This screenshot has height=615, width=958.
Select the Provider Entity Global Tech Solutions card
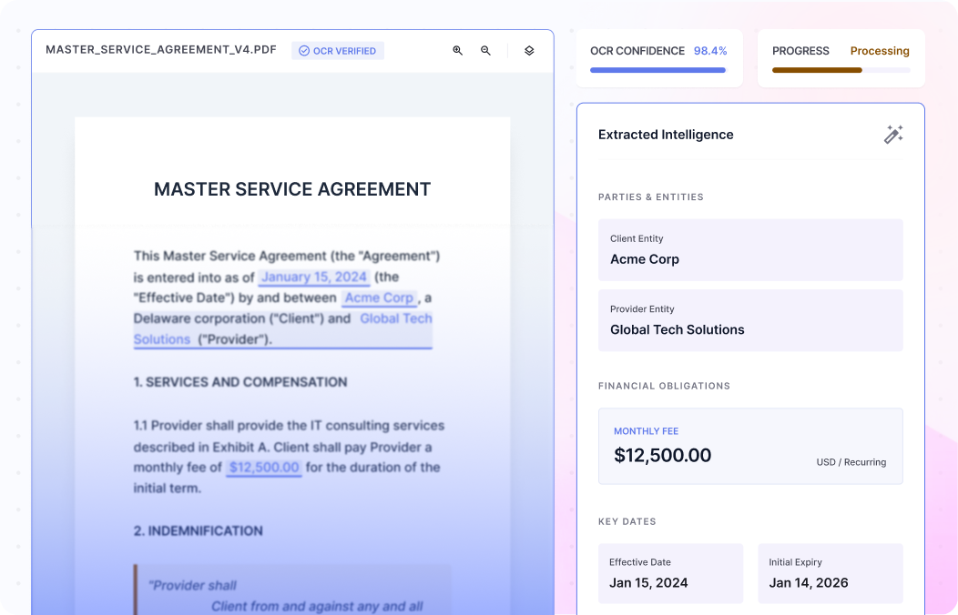(x=750, y=320)
